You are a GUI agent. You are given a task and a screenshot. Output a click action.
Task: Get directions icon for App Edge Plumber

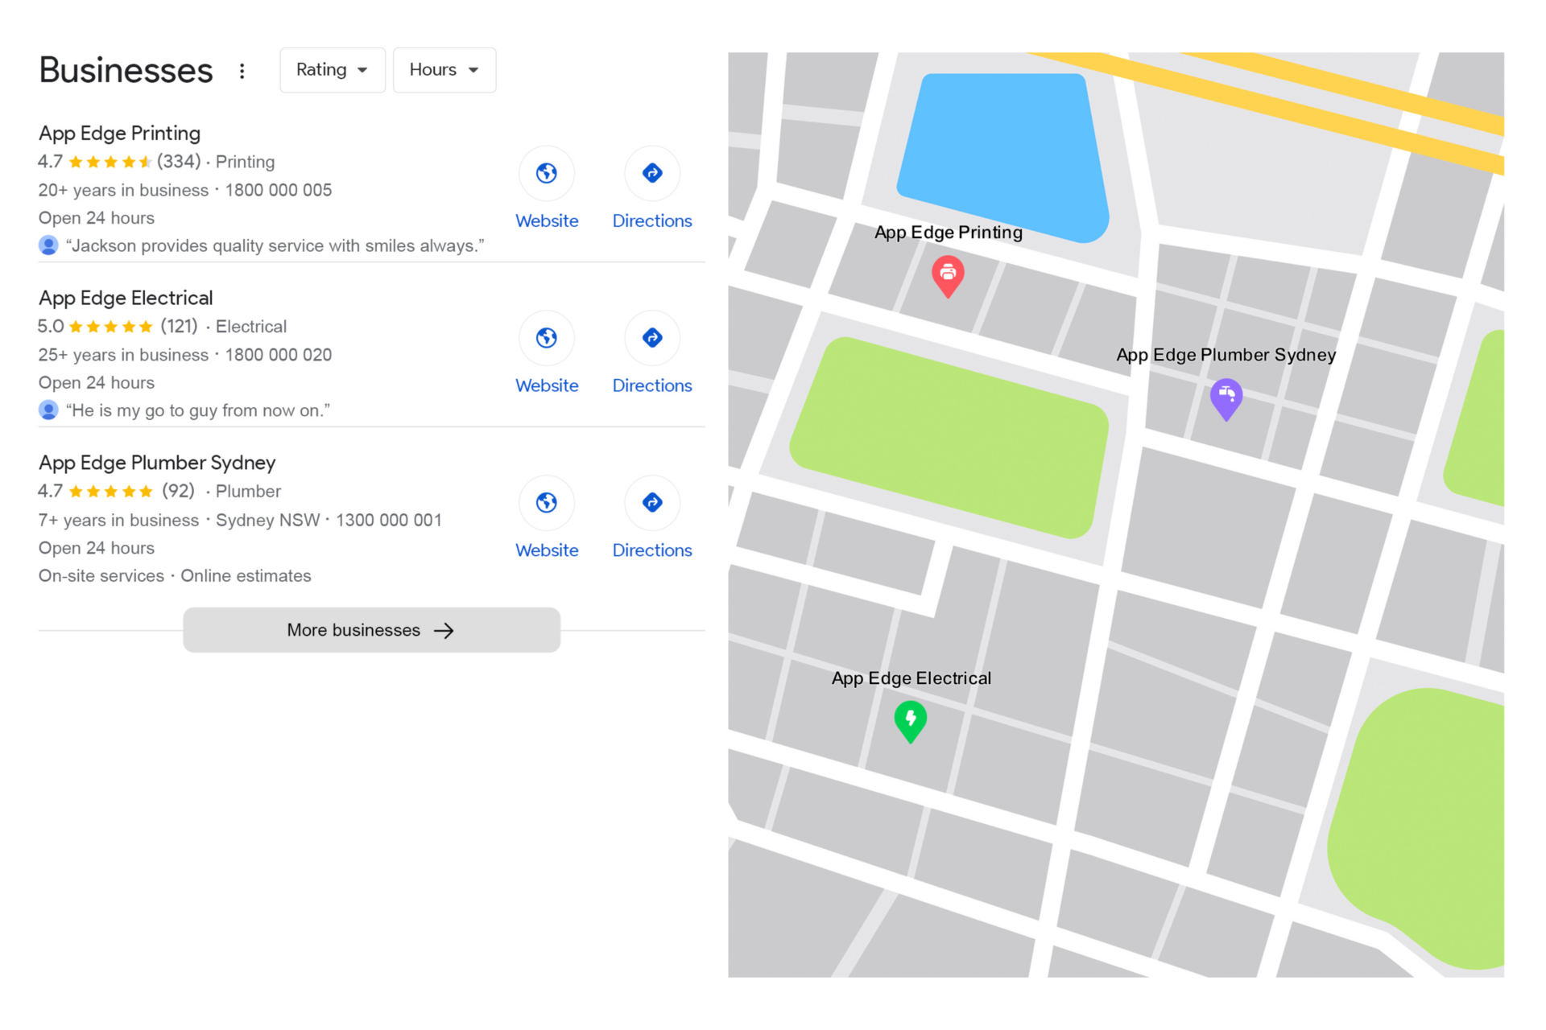[x=651, y=503]
